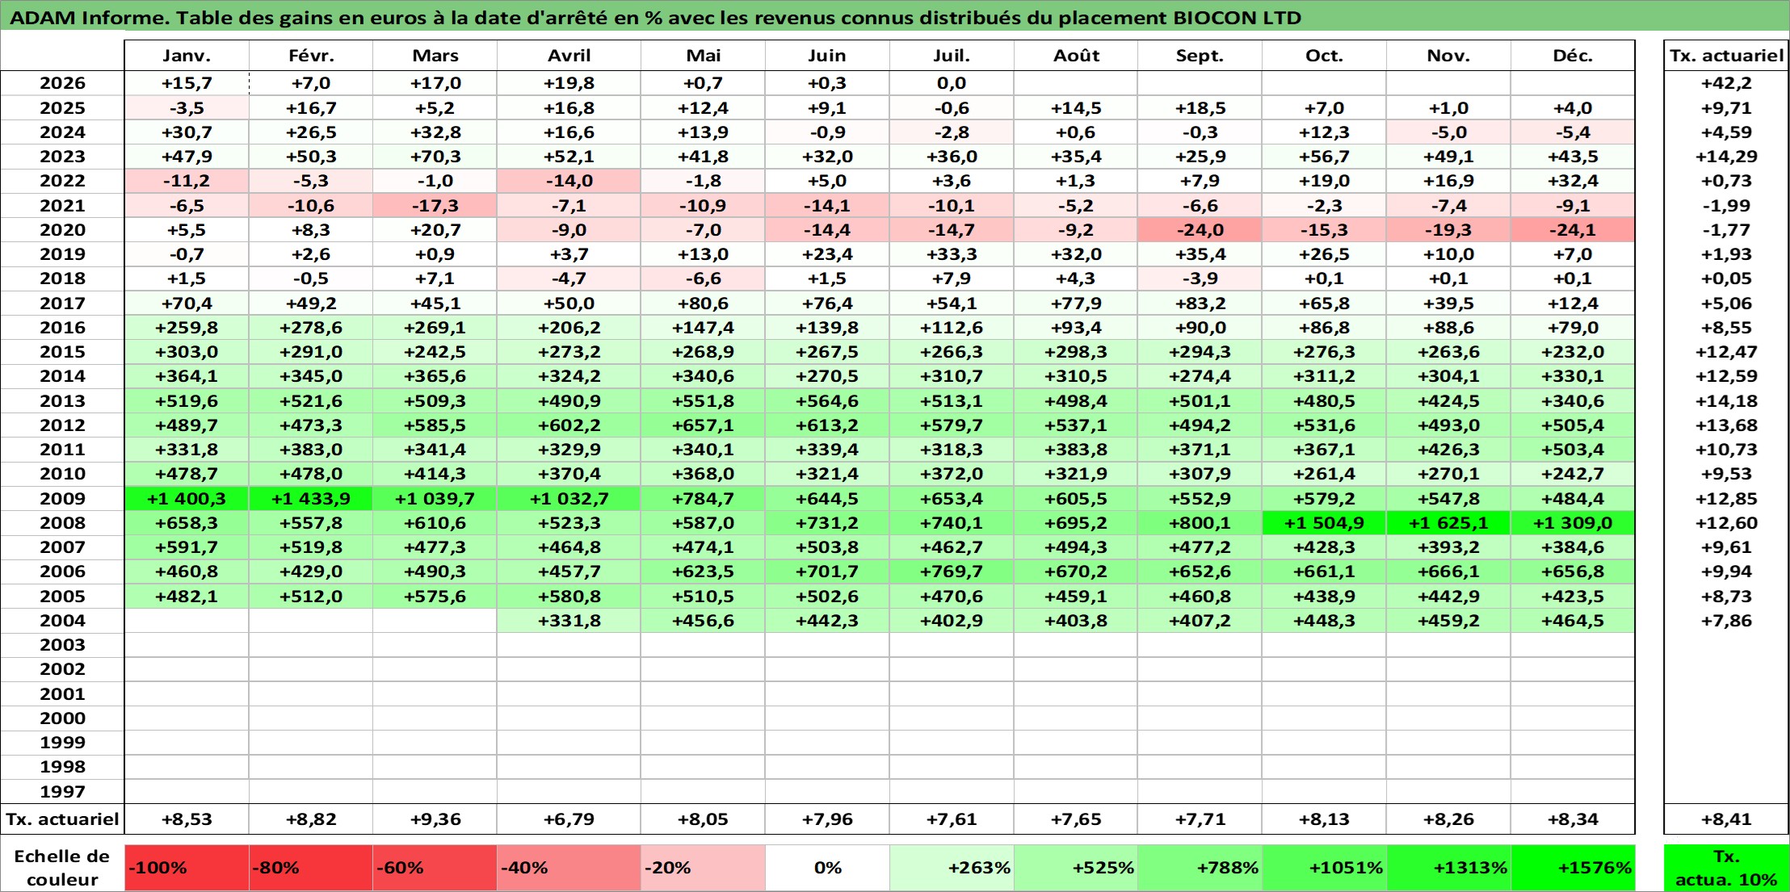Select June 2013 cell +564,6
This screenshot has height=892, width=1790.
coord(827,401)
